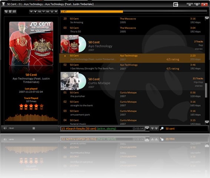Select track 'So Amazing'
Image resolution: width=210 pixels, height=178 pixels.
pyautogui.click(x=132, y=20)
